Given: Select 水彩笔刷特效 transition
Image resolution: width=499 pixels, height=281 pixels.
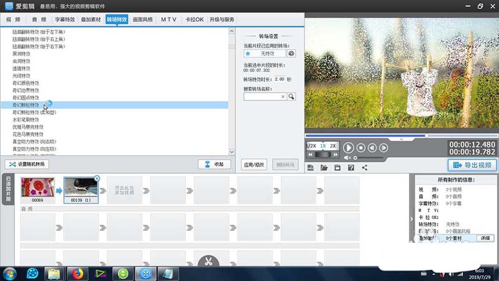Looking at the screenshot, I should click(x=26, y=119).
